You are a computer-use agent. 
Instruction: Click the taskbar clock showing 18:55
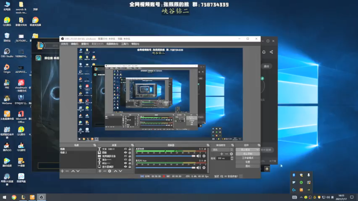coord(341,197)
